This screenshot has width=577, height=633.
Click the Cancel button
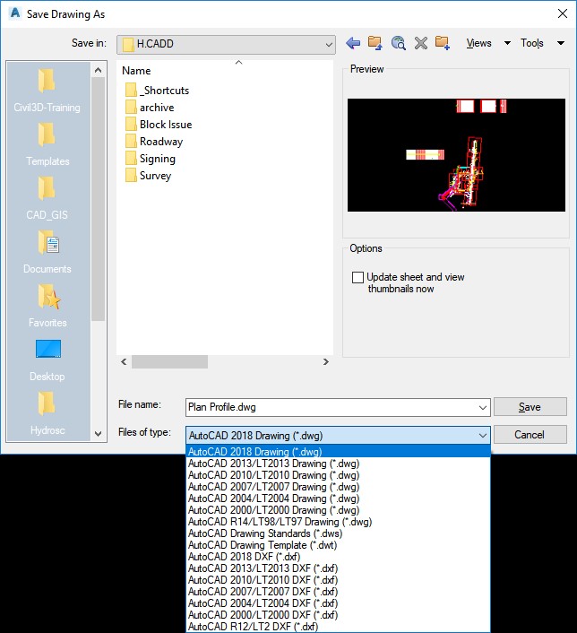point(530,434)
